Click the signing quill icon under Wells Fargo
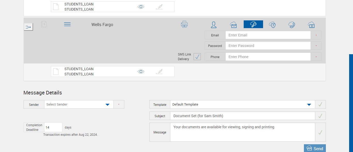The width and height of the screenshot is (353, 152). pos(159,71)
